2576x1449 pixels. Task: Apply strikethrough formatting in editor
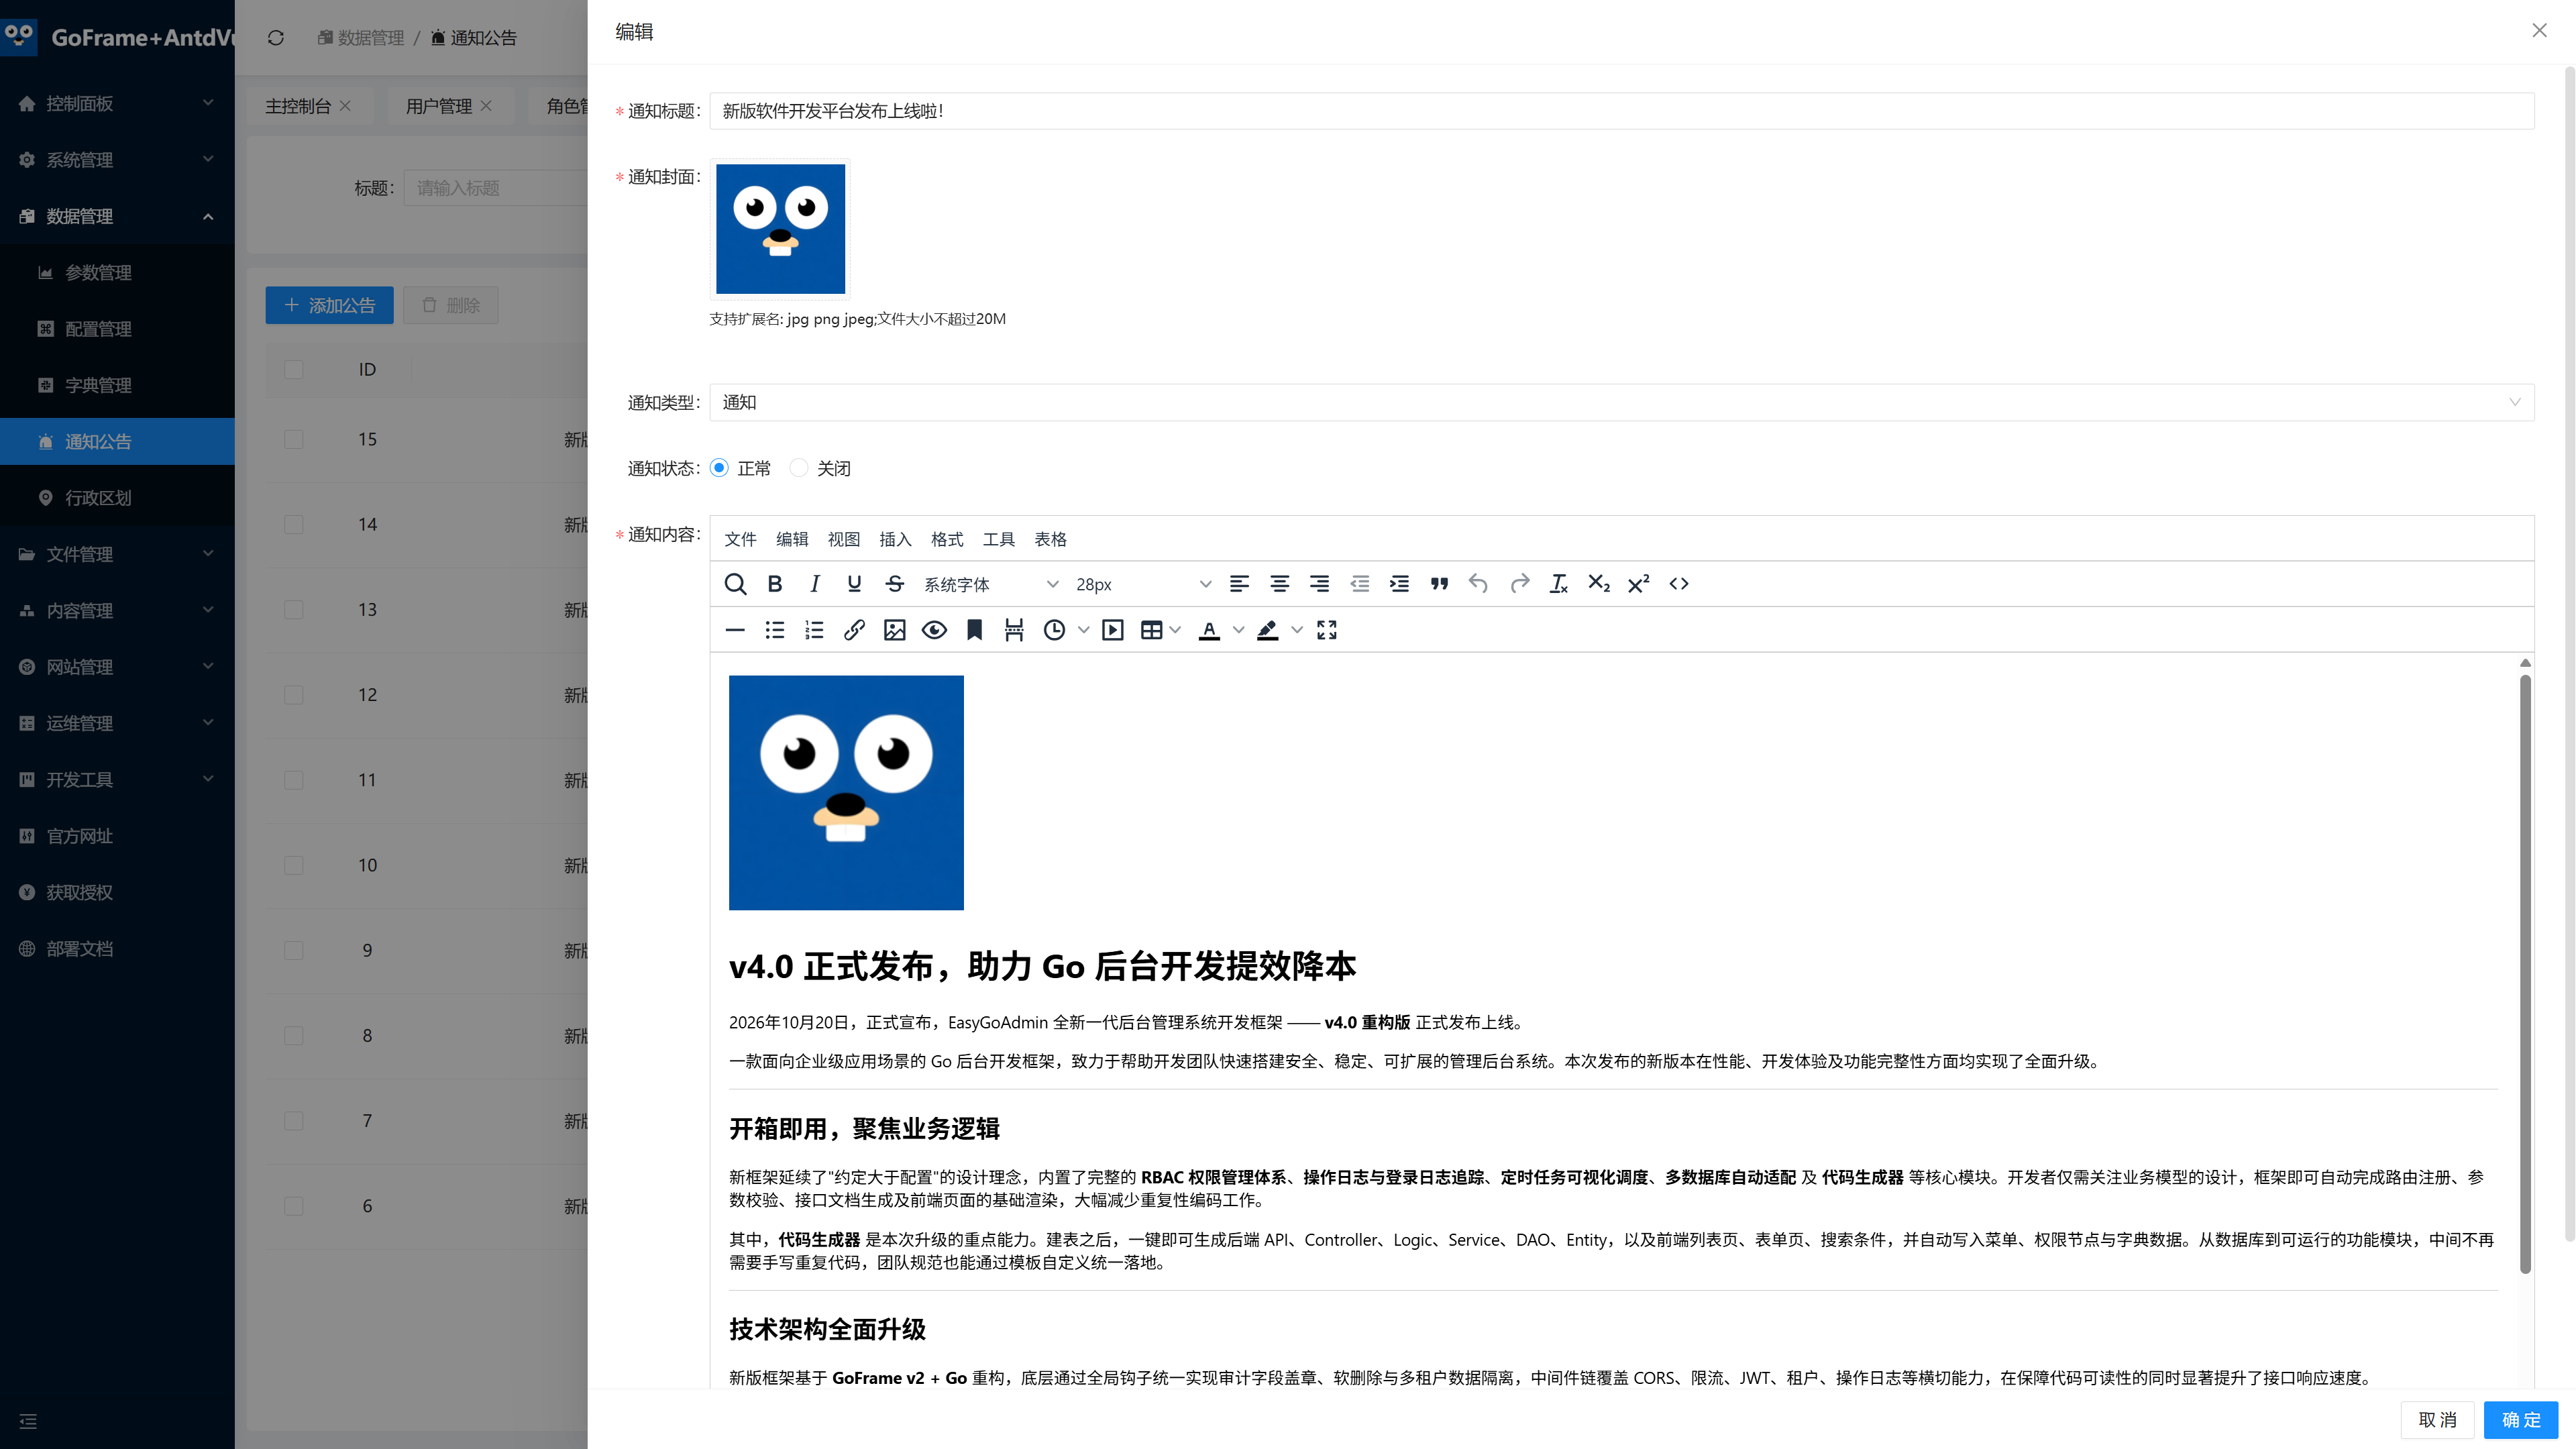[895, 584]
